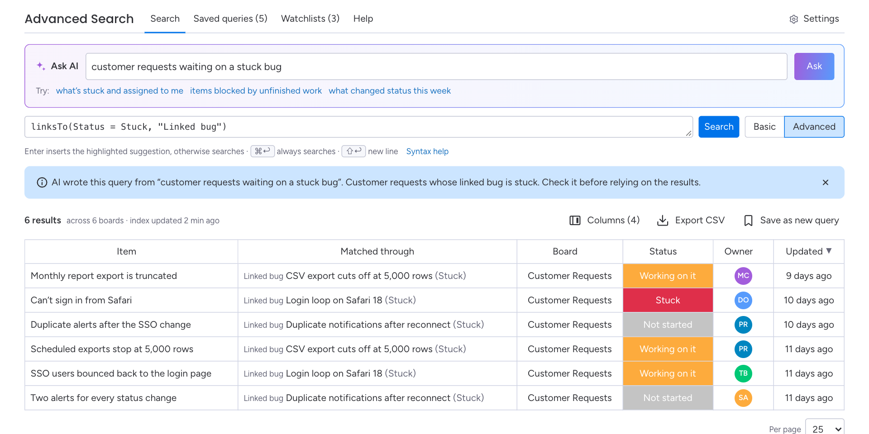The width and height of the screenshot is (869, 434).
Task: Click Working on it status for Monthly report
Action: click(668, 276)
